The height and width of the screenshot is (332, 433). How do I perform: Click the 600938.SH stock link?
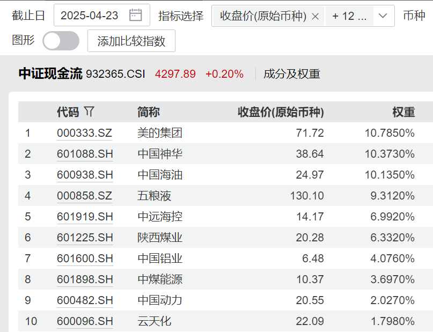click(x=84, y=175)
